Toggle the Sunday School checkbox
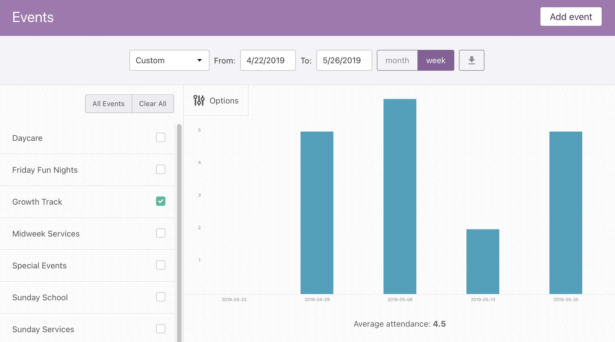615x342 pixels. click(161, 297)
